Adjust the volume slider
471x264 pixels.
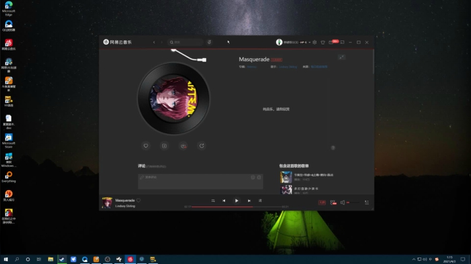click(x=353, y=203)
